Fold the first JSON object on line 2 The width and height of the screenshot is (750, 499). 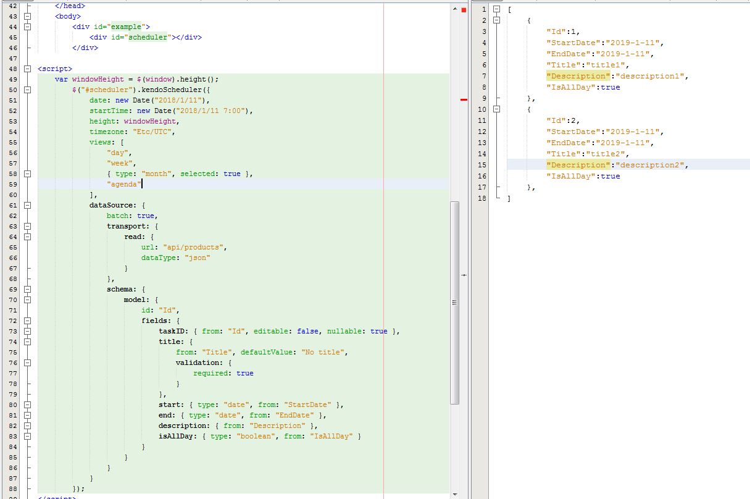(x=496, y=20)
